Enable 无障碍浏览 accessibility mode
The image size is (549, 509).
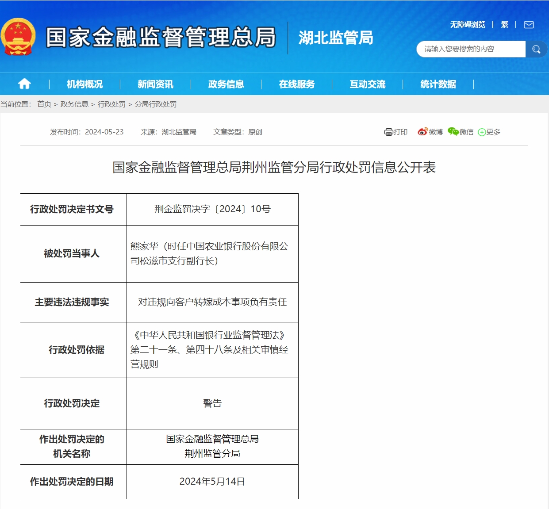point(468,25)
